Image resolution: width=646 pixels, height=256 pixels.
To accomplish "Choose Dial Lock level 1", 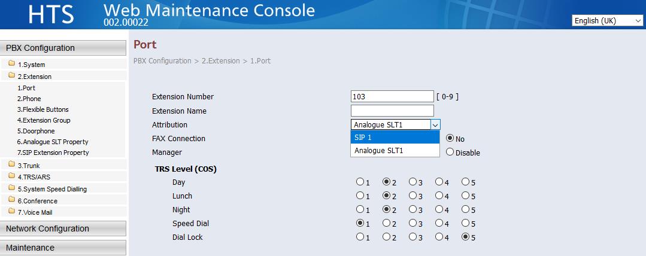I will click(x=360, y=237).
